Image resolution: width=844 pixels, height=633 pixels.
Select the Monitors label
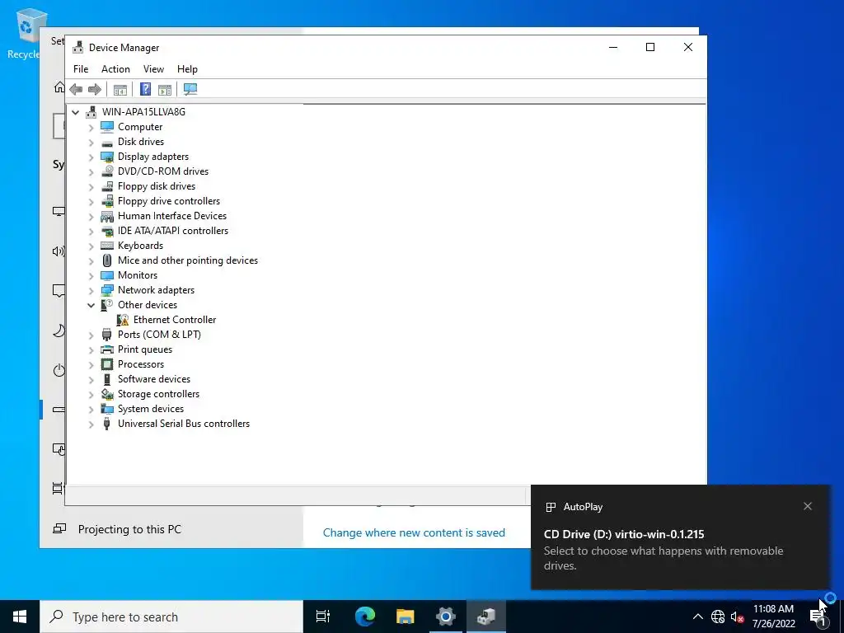click(x=138, y=275)
